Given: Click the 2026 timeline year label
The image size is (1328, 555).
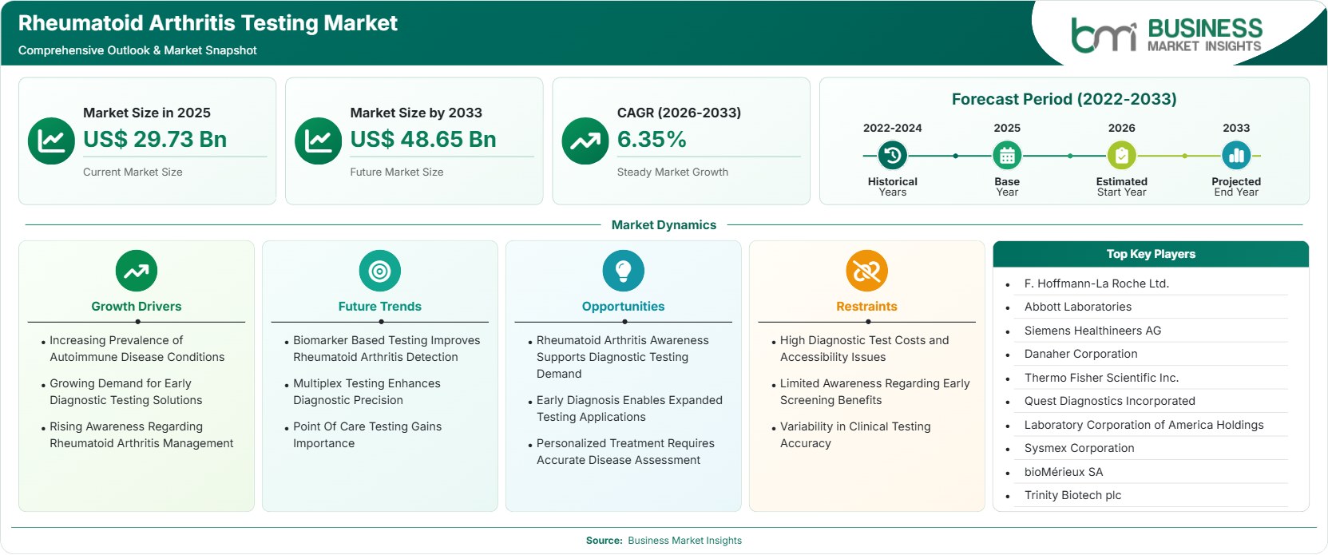Looking at the screenshot, I should tap(1121, 128).
